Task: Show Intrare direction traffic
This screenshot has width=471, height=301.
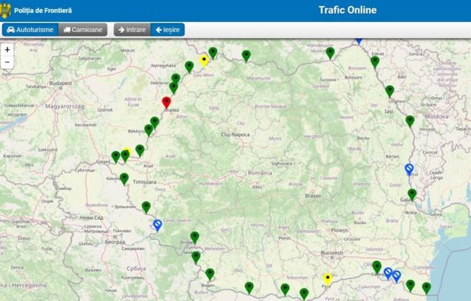Action: pos(132,30)
